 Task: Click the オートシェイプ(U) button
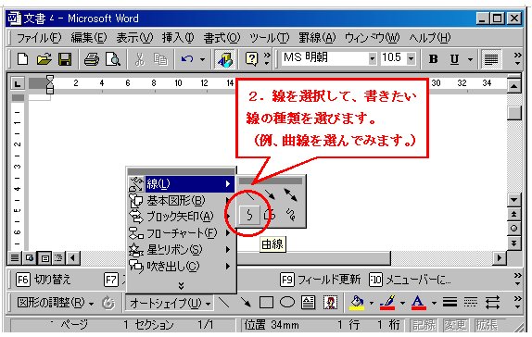pos(171,303)
